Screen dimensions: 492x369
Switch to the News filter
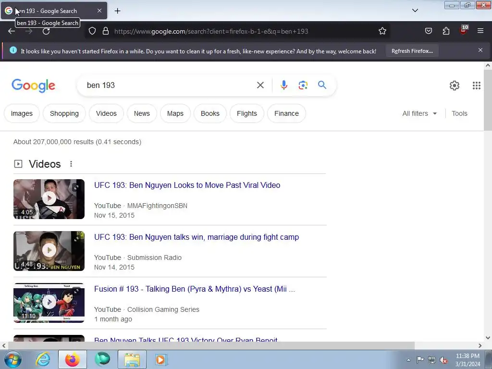[x=142, y=113]
